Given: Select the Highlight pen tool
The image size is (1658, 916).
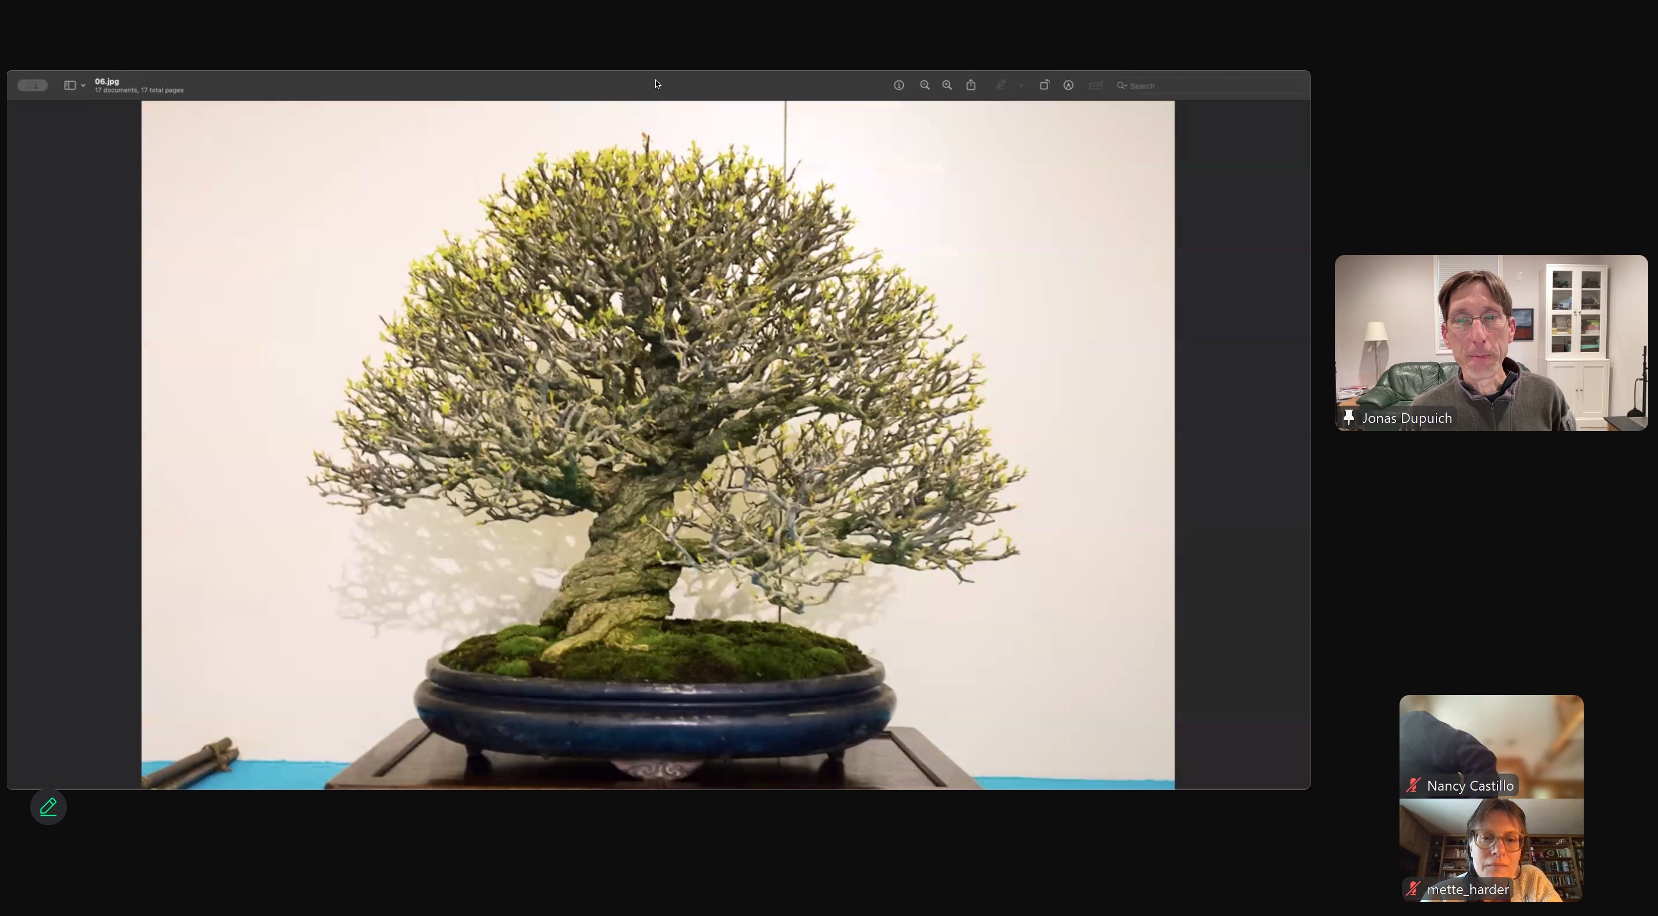Looking at the screenshot, I should pyautogui.click(x=1001, y=85).
